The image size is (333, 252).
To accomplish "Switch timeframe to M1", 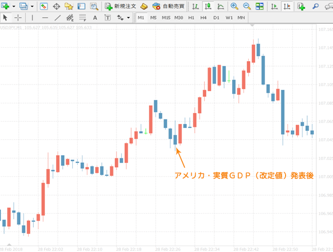I will [x=141, y=18].
